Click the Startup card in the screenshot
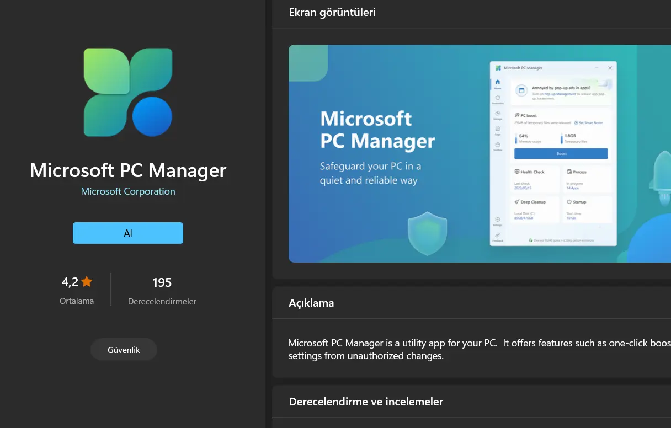The image size is (671, 428). [x=588, y=210]
